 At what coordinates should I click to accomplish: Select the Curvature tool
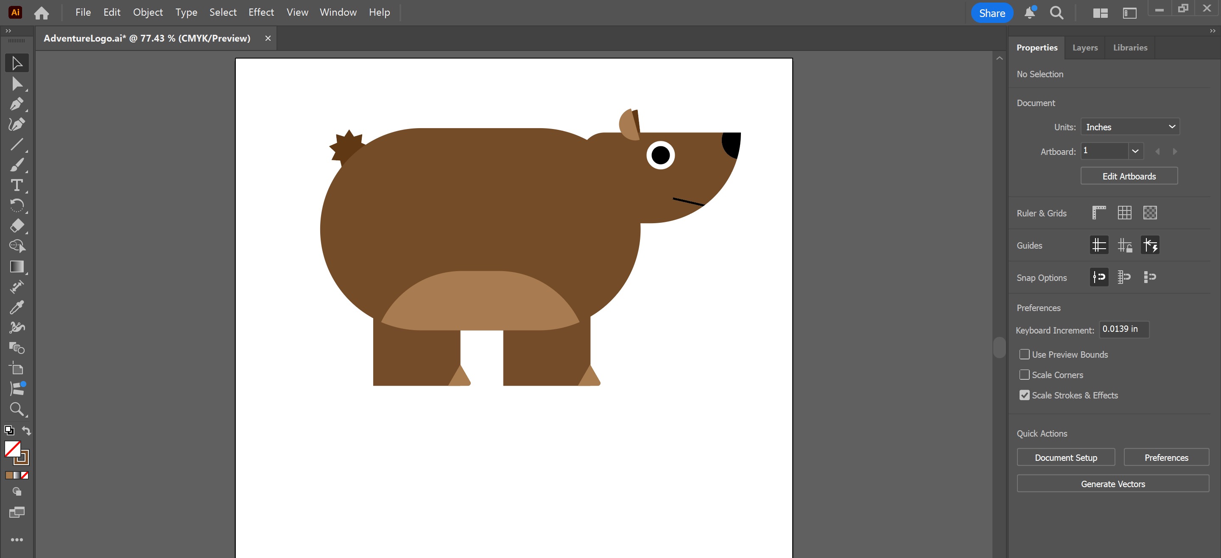pyautogui.click(x=17, y=124)
